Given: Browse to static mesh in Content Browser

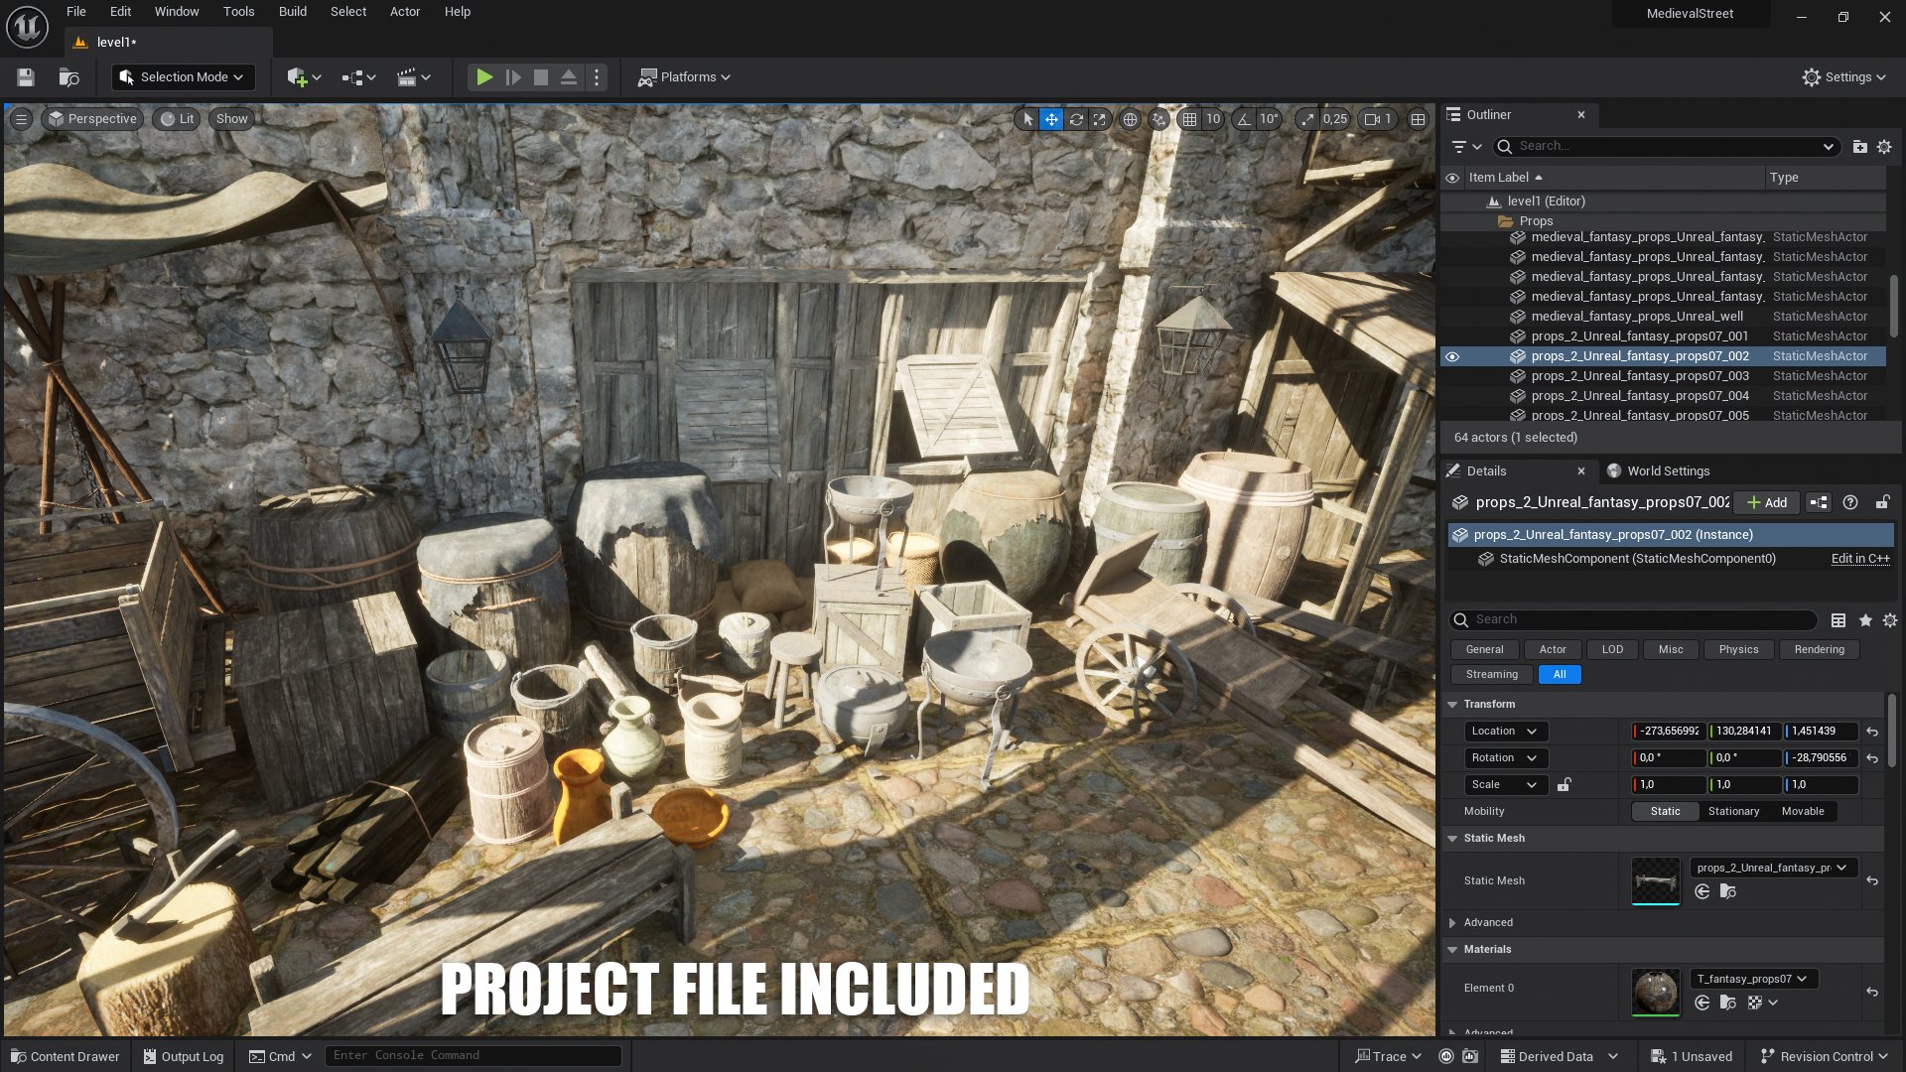Looking at the screenshot, I should pos(1728,892).
